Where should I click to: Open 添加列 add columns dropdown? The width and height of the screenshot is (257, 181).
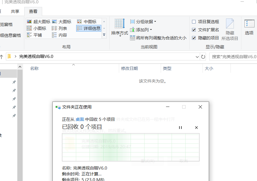coord(141,30)
